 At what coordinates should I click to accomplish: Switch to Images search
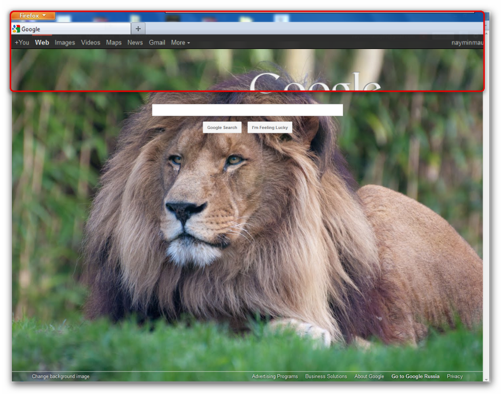(x=65, y=42)
